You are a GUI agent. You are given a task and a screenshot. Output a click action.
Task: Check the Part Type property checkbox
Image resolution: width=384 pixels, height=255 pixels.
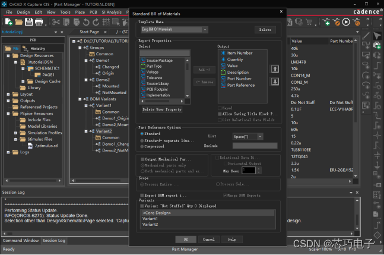pyautogui.click(x=143, y=66)
